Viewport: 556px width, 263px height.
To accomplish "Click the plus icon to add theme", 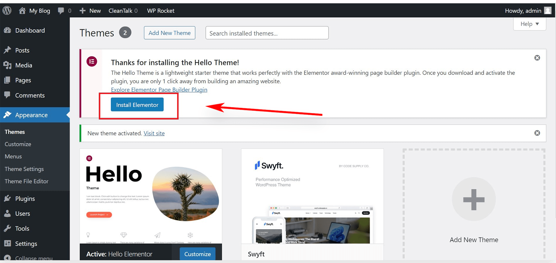I will (x=474, y=199).
